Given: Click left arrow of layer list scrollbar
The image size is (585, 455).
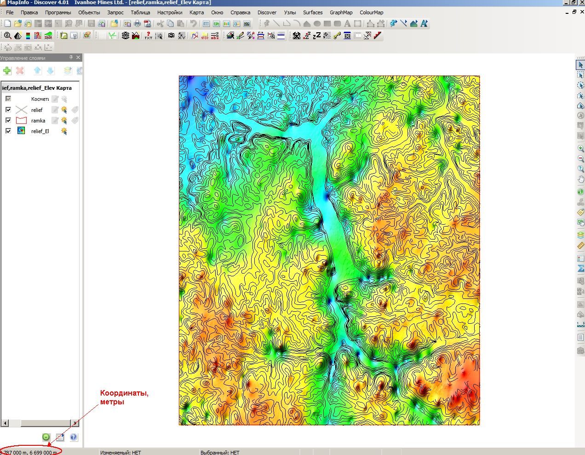Looking at the screenshot, I should point(5,423).
